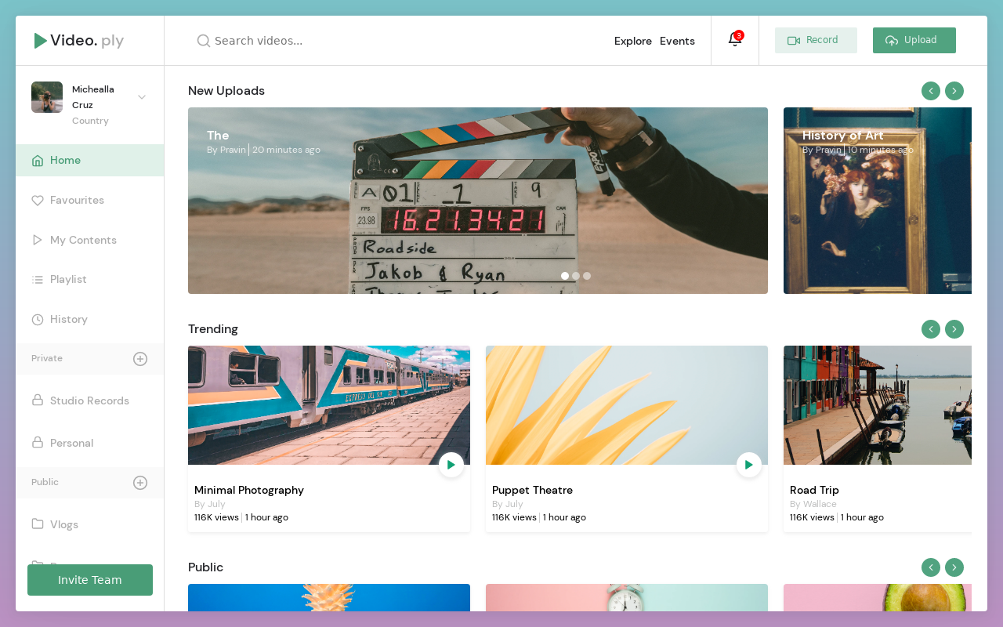This screenshot has height=627, width=1003.
Task: Open Favourites in the sidebar
Action: coord(77,201)
